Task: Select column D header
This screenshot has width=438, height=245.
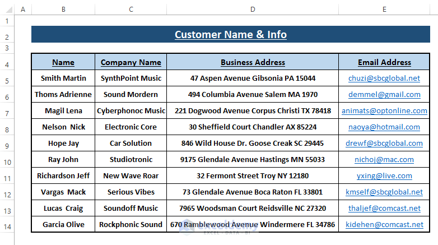Action: [253, 10]
